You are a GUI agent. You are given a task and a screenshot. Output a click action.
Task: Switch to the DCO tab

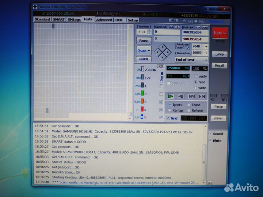[120, 20]
